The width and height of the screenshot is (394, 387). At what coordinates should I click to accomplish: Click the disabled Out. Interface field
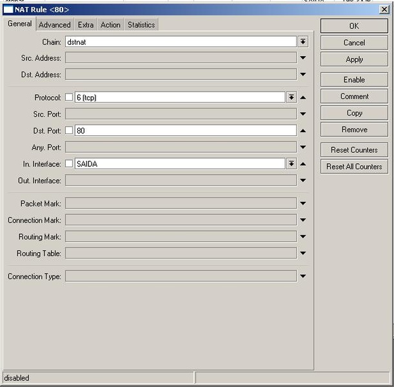[x=181, y=180]
